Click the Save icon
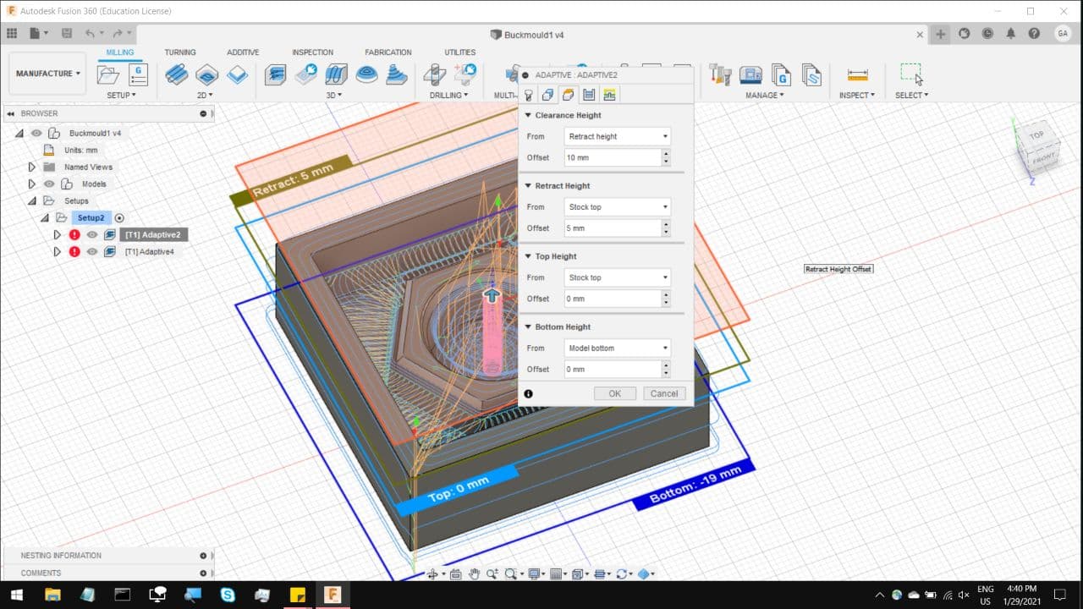 pos(67,34)
